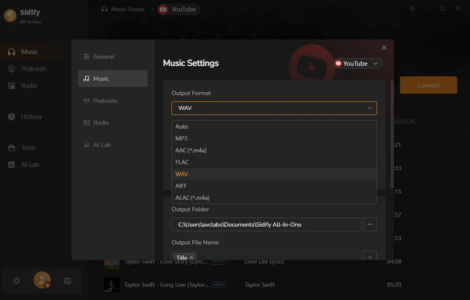This screenshot has width=470, height=300.
Task: Choose AIFF output format
Action: tap(274, 186)
